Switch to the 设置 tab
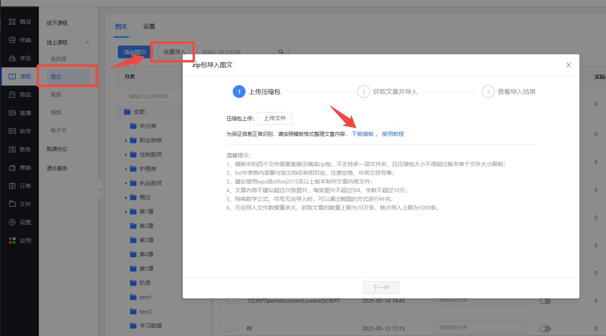Viewport: 606px width, 336px height. click(x=149, y=27)
